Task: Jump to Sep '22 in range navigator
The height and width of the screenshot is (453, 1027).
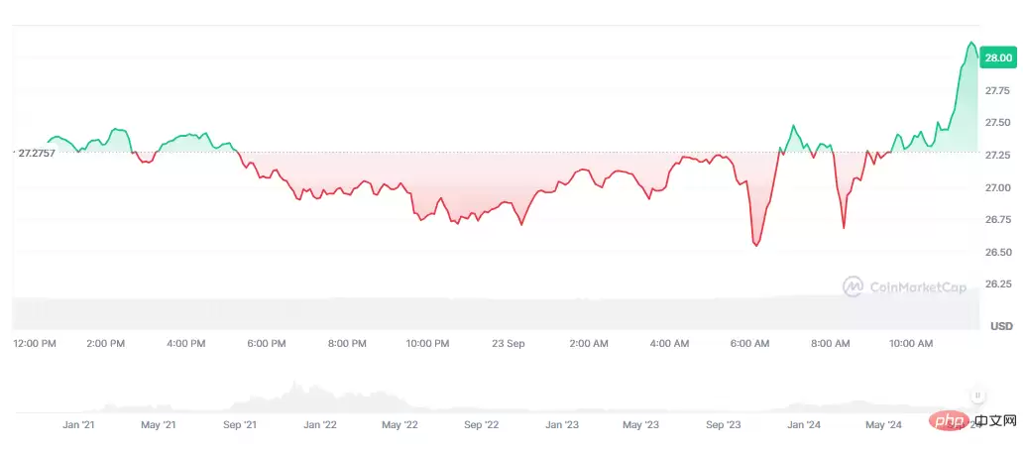Action: point(480,424)
